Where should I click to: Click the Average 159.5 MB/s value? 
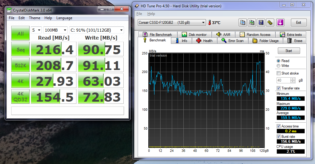point(291,118)
